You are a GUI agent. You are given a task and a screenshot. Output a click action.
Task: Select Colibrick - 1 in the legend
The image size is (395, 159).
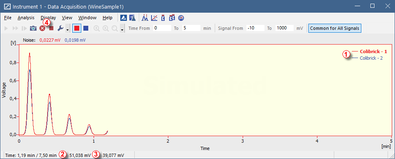[373, 52]
